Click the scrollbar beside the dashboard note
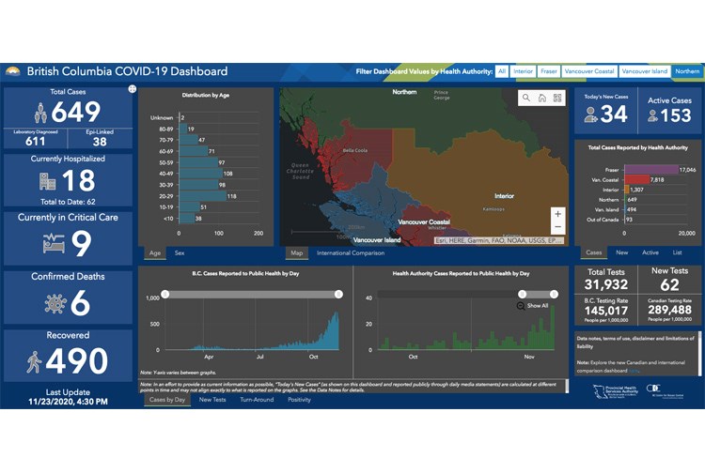 point(567,387)
